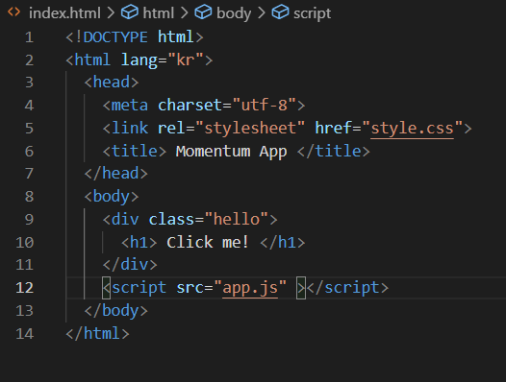Image resolution: width=506 pixels, height=382 pixels.
Task: Expand the chevron after html breadcrumb
Action: click(185, 13)
